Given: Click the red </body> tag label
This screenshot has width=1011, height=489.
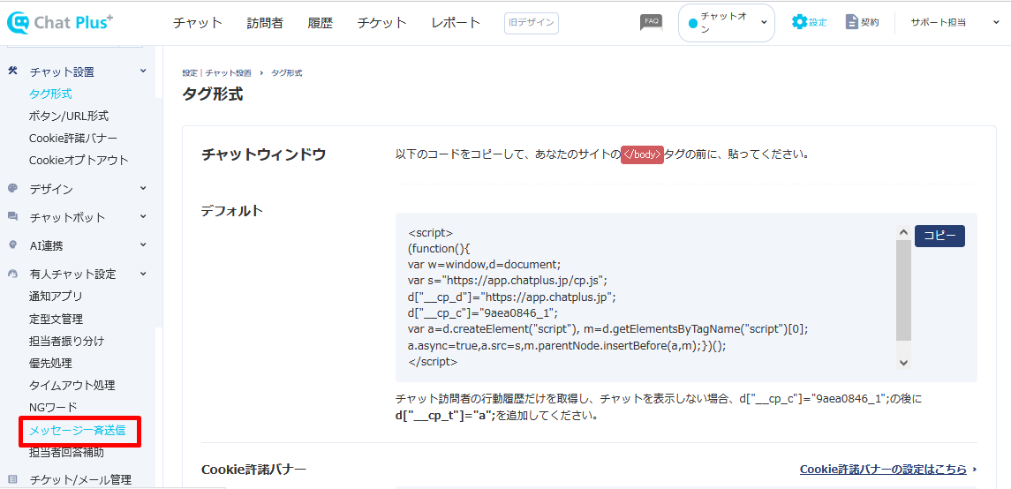Looking at the screenshot, I should tap(642, 154).
